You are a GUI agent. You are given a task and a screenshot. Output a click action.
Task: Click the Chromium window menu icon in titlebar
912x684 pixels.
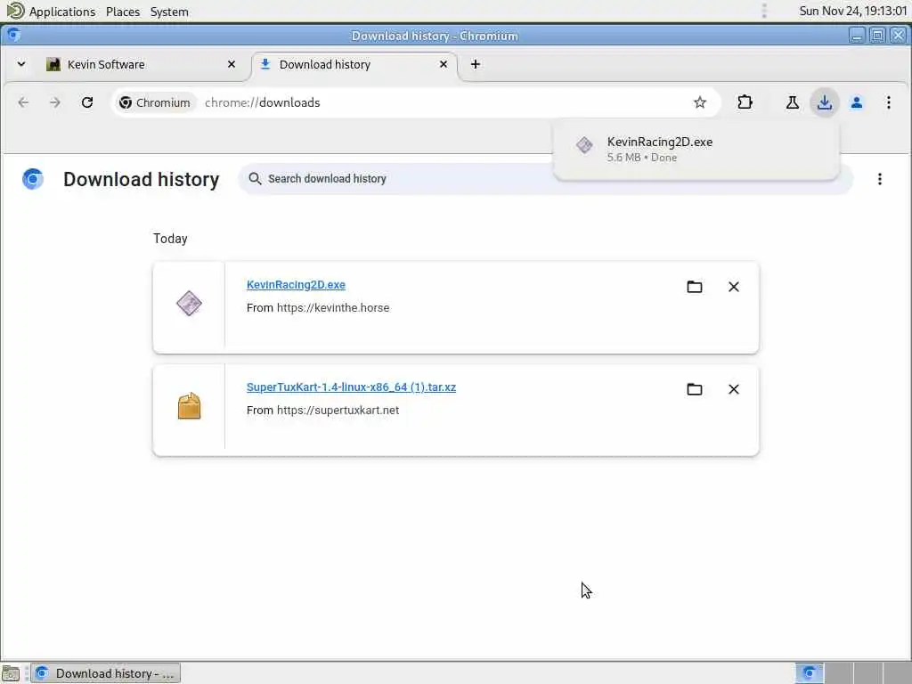[x=13, y=35]
